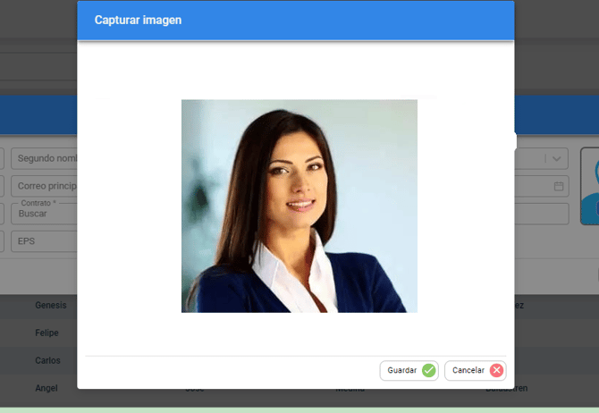Select the Carlos row in table
Screen dimensions: 599x413
(47, 360)
